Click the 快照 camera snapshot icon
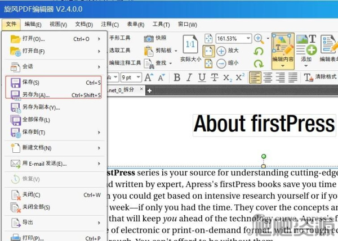 click(x=149, y=39)
